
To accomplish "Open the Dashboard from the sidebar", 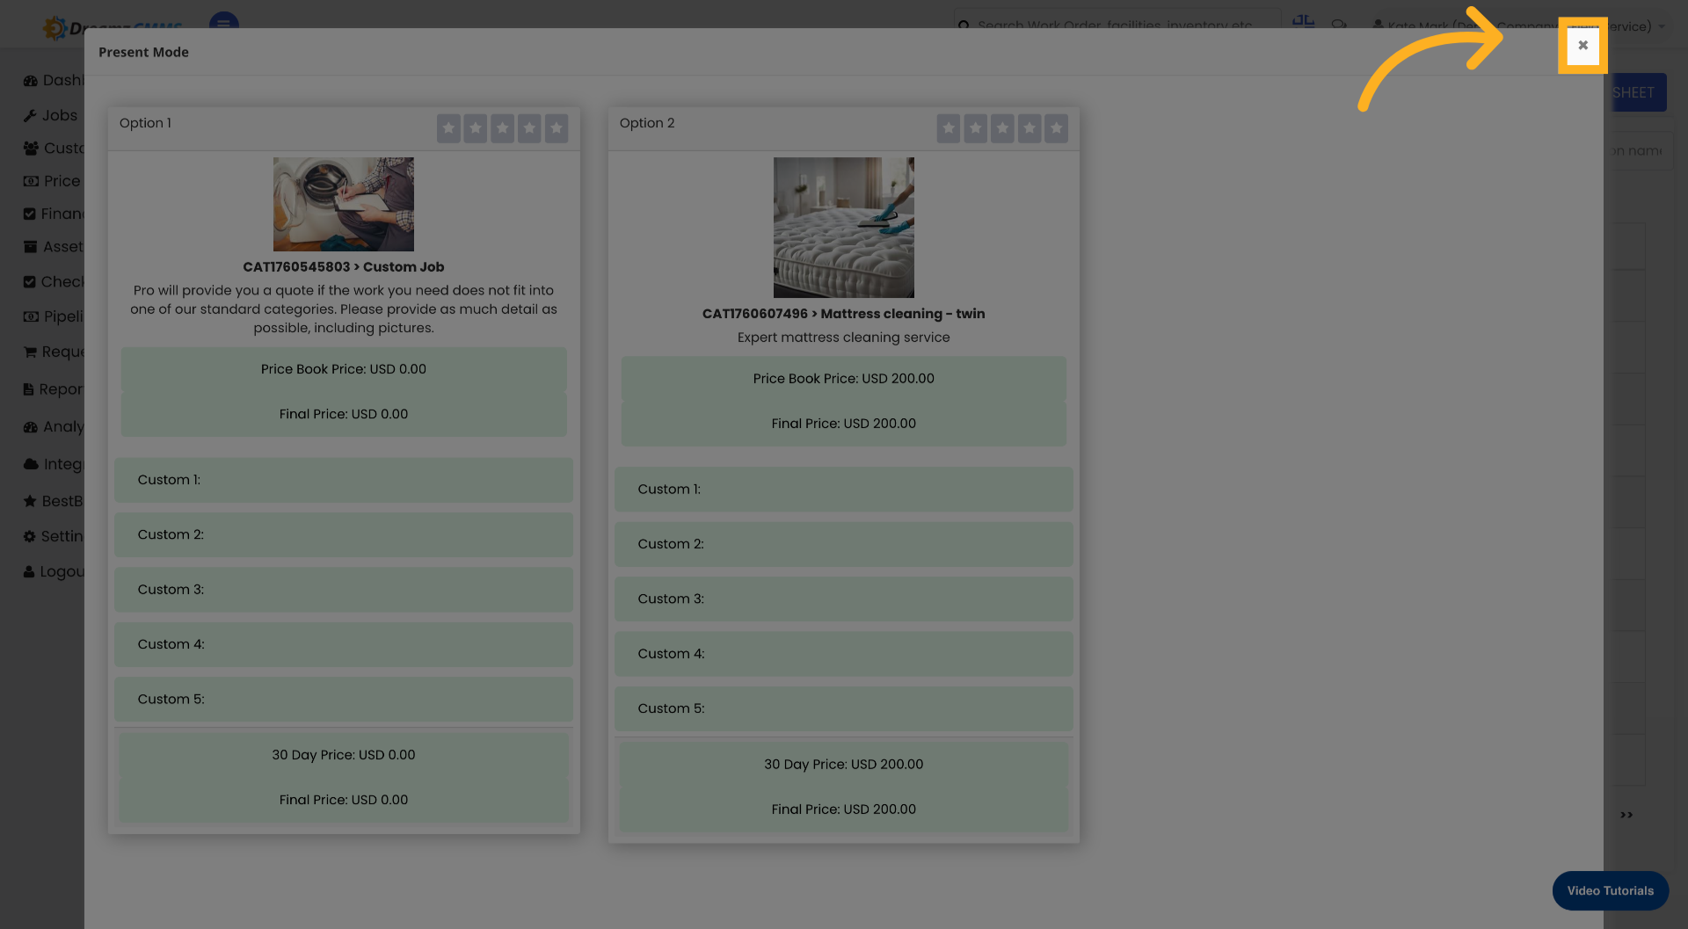I will (x=31, y=80).
